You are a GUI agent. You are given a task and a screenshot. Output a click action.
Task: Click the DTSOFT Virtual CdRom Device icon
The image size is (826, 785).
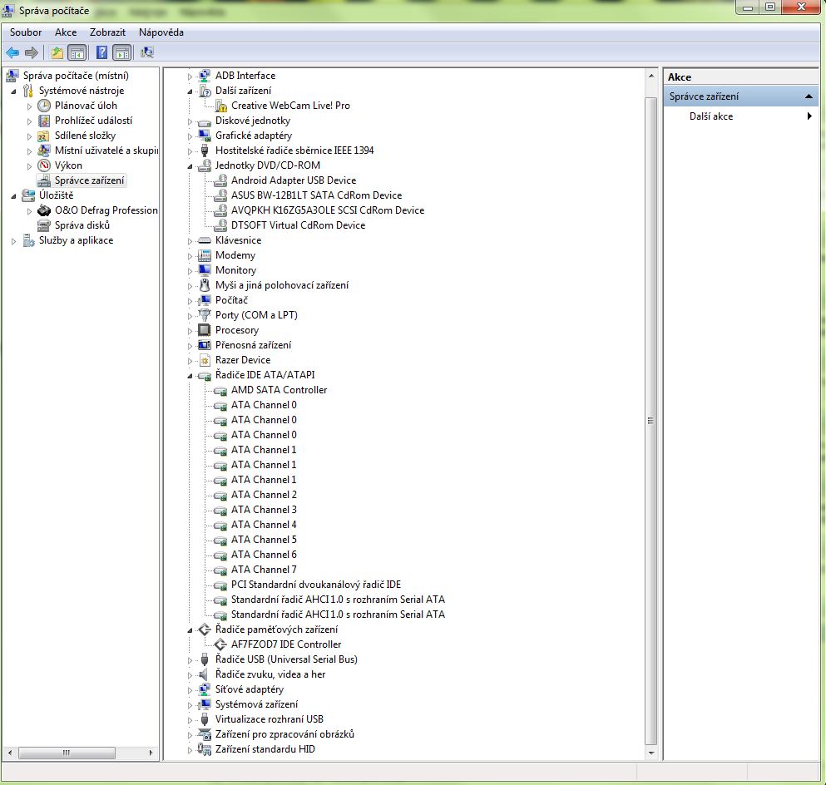[220, 225]
